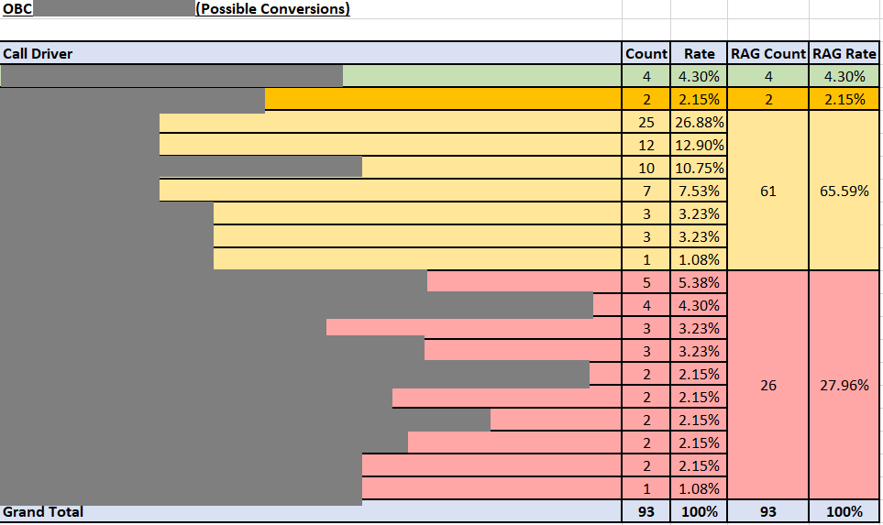Click the count cell showing 5
883x525 pixels.
tap(646, 282)
